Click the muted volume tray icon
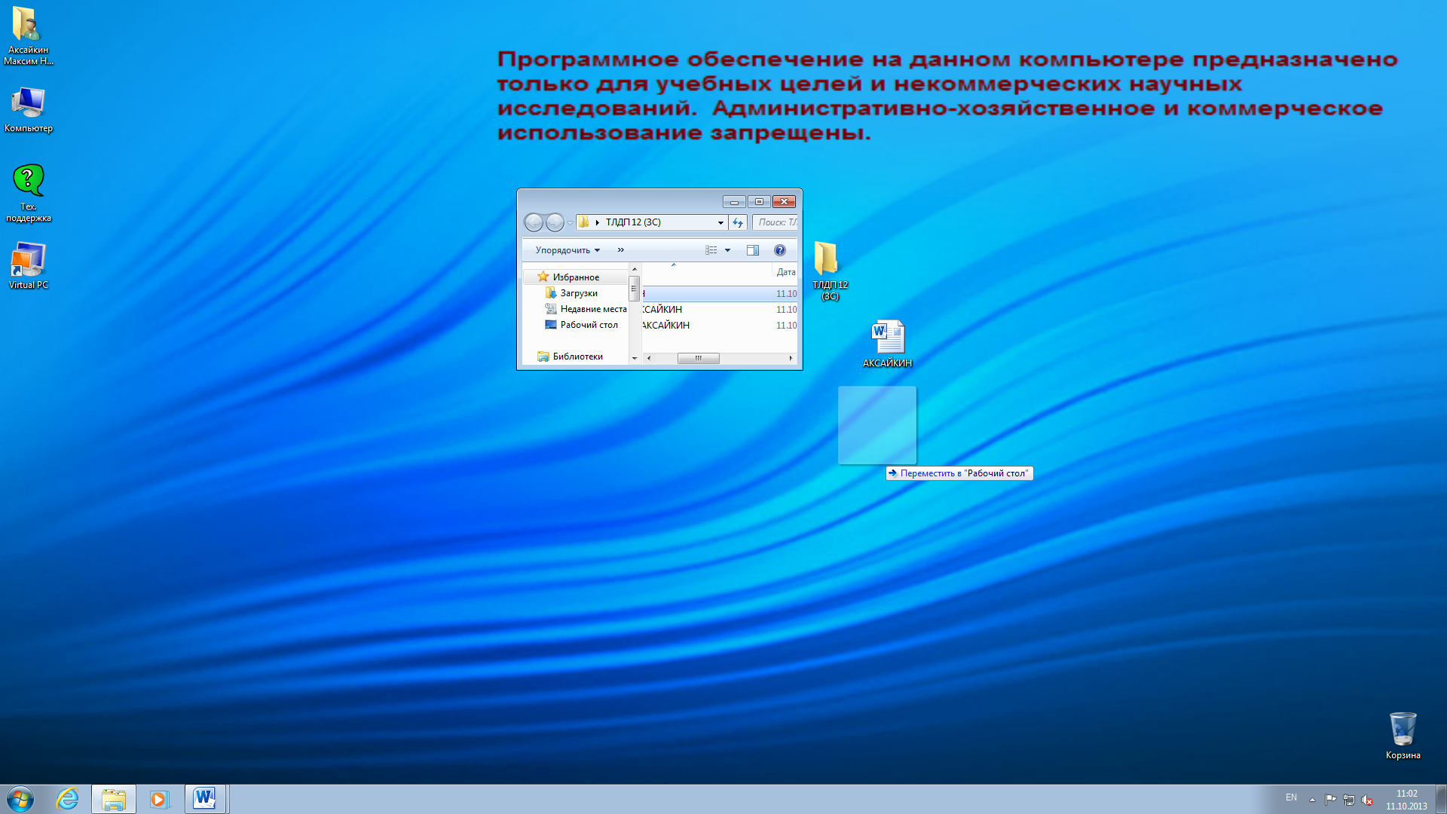Viewport: 1447px width, 814px height. (x=1367, y=800)
